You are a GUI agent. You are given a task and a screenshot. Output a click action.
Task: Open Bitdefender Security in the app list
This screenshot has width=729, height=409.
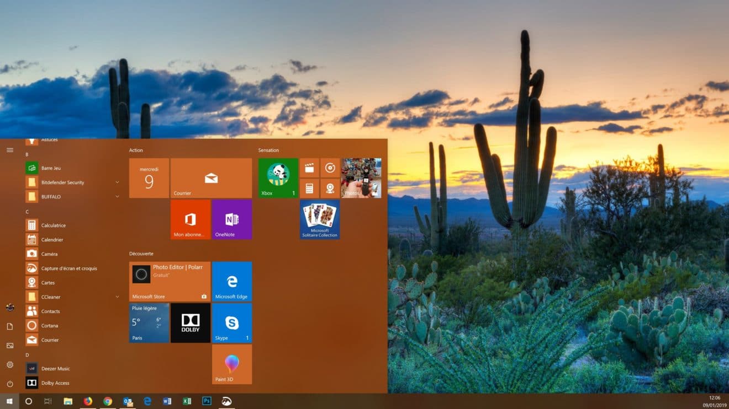pos(73,182)
